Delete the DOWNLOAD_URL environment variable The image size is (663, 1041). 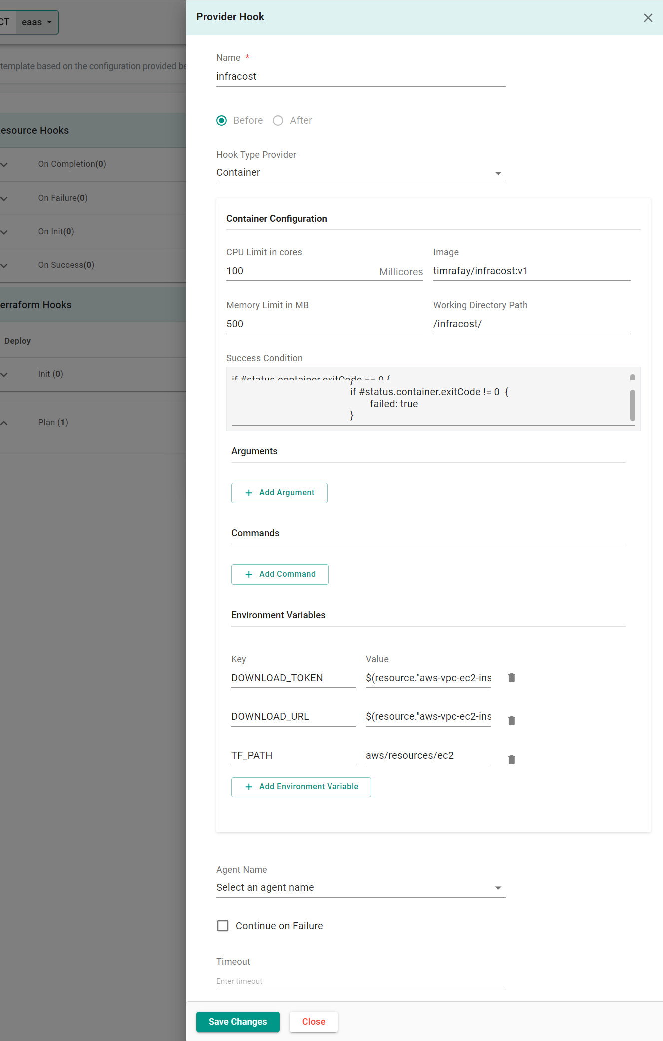click(x=511, y=720)
